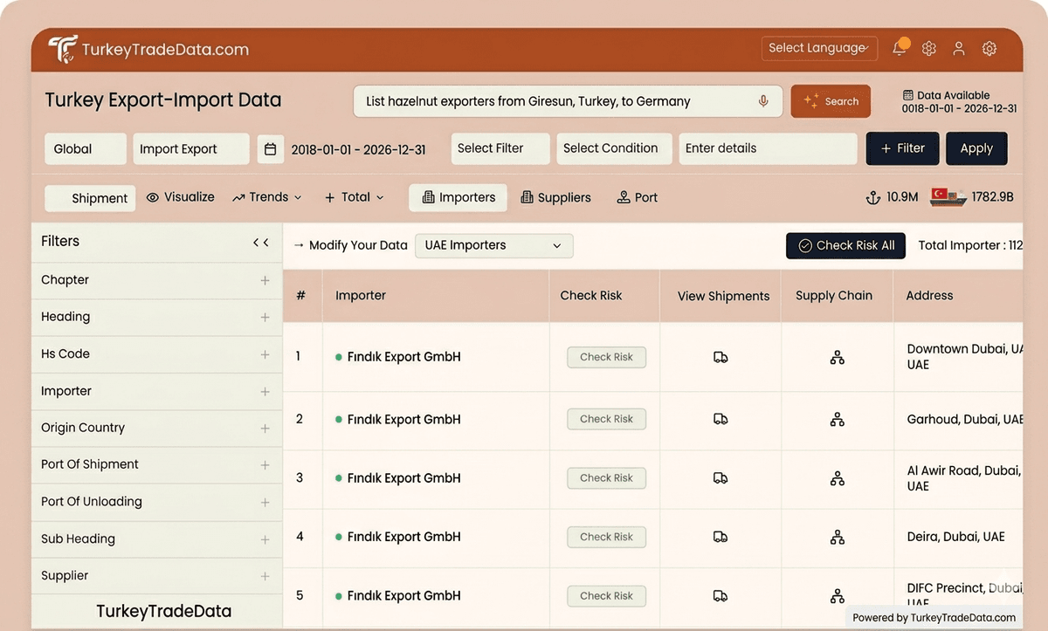This screenshot has width=1048, height=631.
Task: Open the rightmost settings gear in header
Action: 989,49
